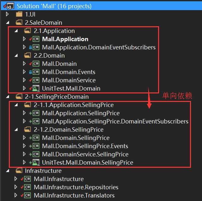Viewport: 202px width, 201px height.
Task: Collapse the 2.2.Domain folder
Action: (16, 55)
